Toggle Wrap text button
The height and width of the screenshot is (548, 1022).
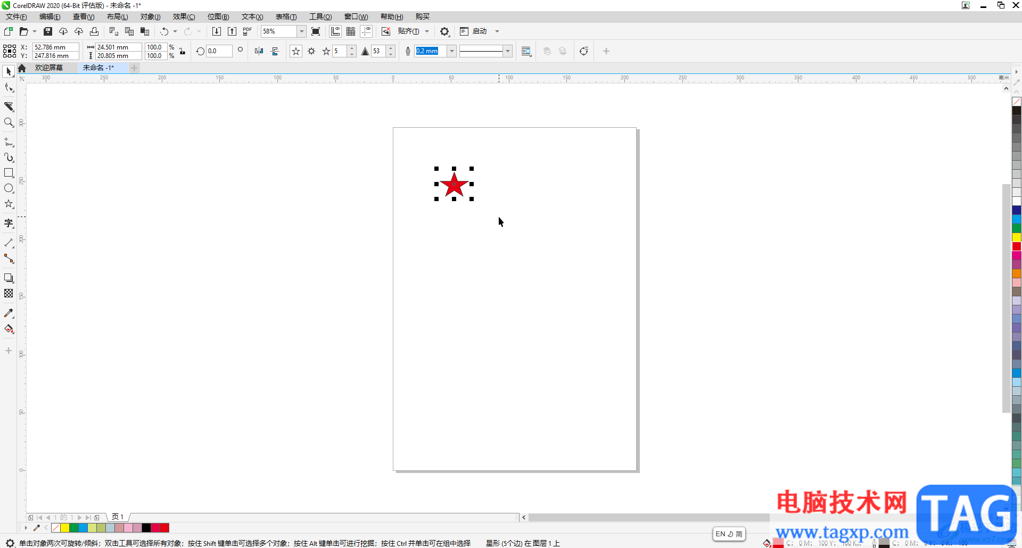pyautogui.click(x=526, y=51)
